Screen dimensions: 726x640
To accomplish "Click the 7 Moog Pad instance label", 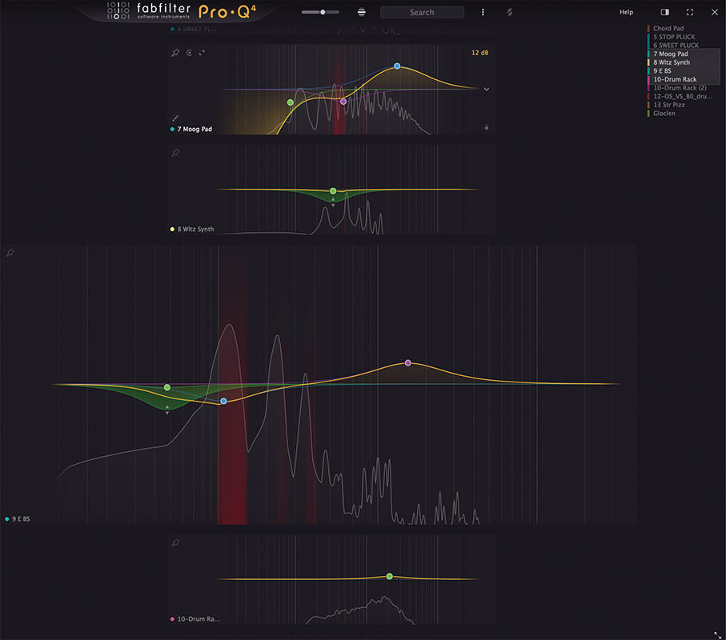I will click(x=195, y=129).
